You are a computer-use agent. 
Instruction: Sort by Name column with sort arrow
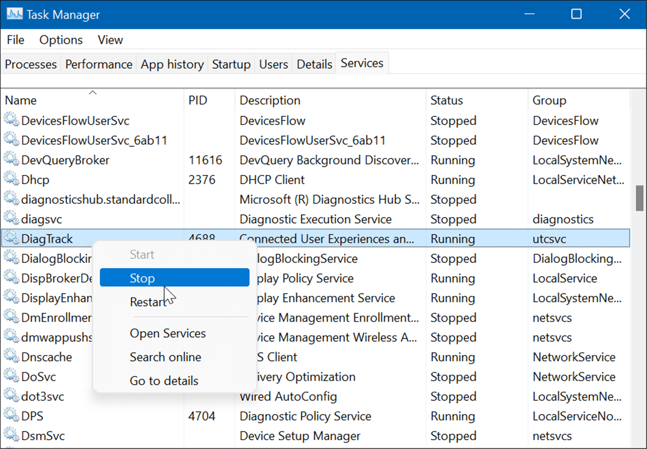[x=21, y=101]
